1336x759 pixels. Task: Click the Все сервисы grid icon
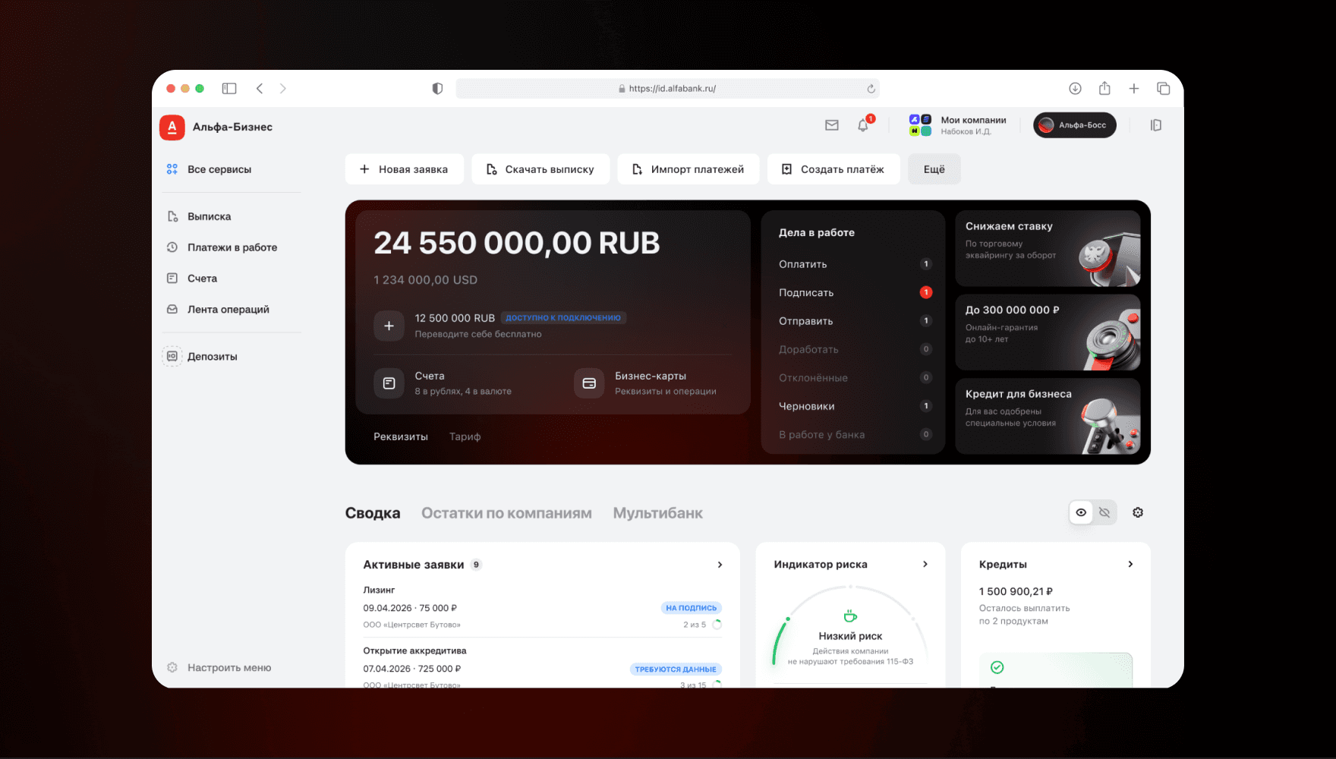[x=172, y=169]
